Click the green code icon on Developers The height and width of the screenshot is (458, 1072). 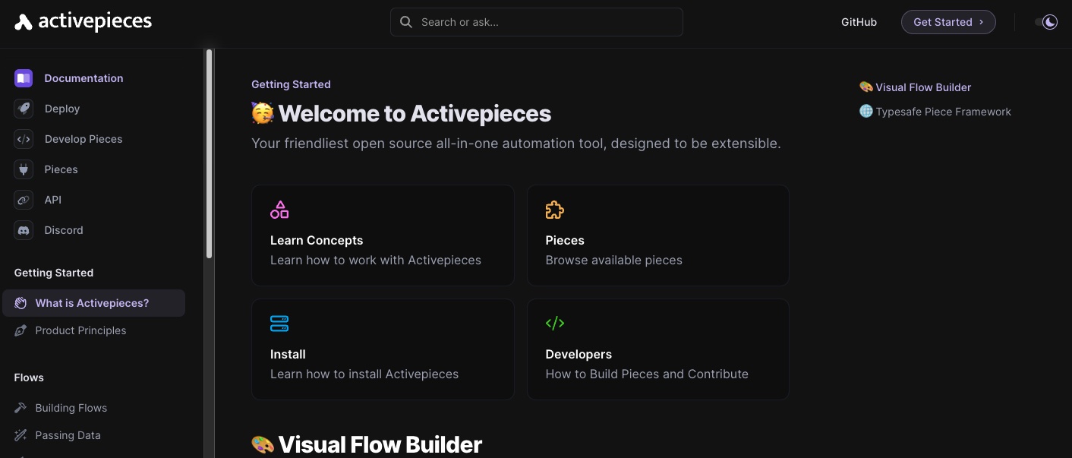[555, 324]
